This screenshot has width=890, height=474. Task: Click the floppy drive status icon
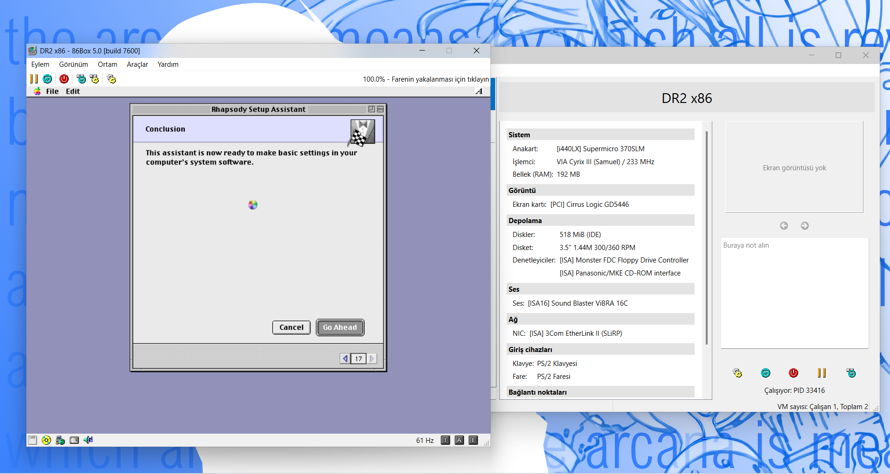(32, 440)
